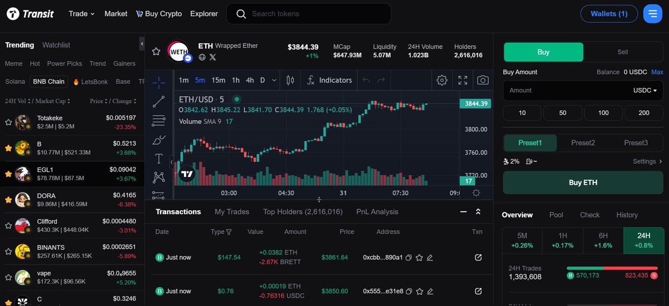The image size is (669, 306).
Task: Toggle watchlist star for Clifford
Action: tap(8, 226)
